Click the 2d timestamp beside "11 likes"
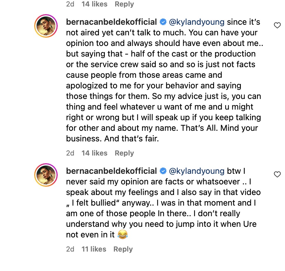 (70, 249)
